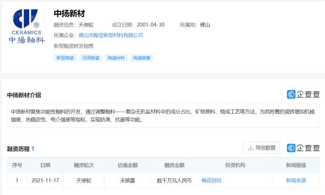Screen dimensions: 325x195
Task: Click the 融资历程 section heading
Action: tap(18, 149)
